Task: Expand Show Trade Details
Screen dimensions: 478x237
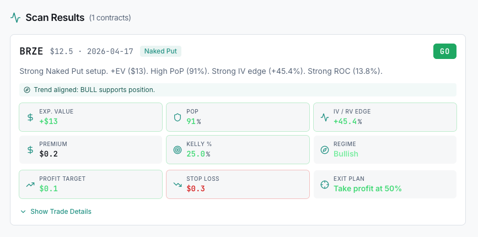Action: pos(61,212)
